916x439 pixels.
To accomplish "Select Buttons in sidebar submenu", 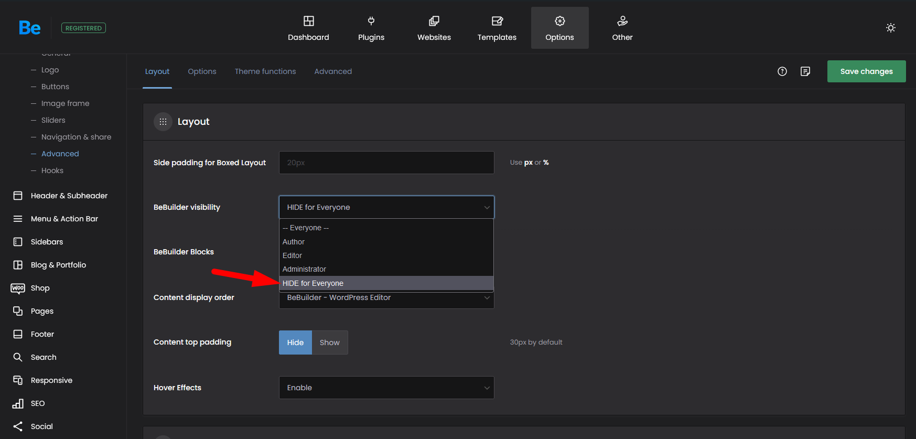I will (55, 87).
